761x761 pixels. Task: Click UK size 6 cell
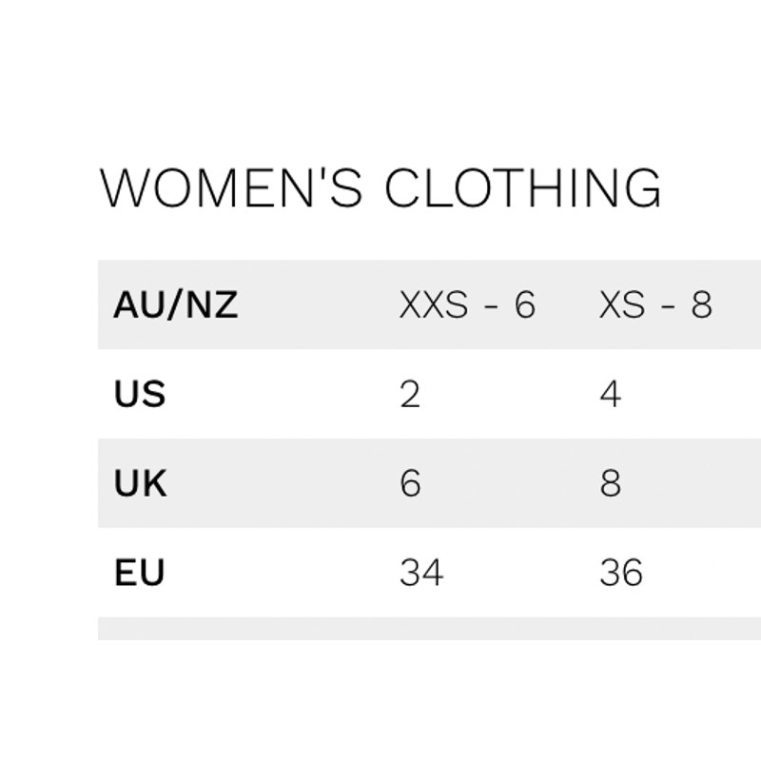(410, 483)
